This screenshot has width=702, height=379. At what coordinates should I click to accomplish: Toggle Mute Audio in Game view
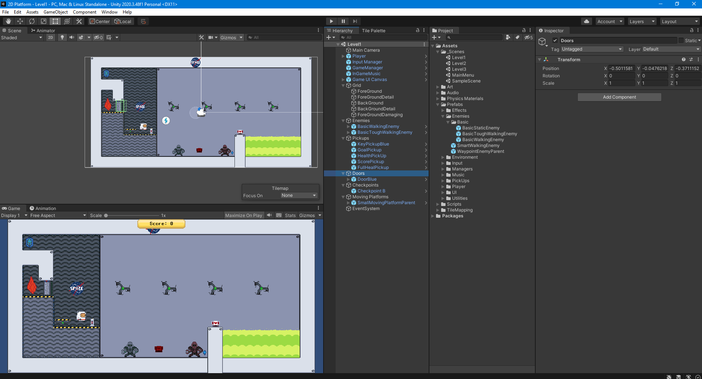269,215
